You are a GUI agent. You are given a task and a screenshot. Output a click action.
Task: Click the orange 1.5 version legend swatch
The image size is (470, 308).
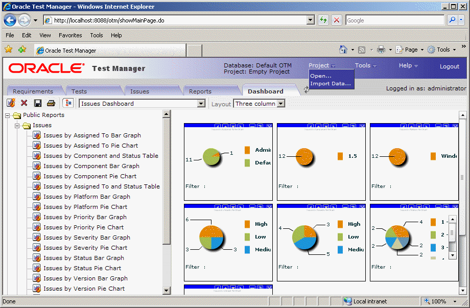coord(340,156)
